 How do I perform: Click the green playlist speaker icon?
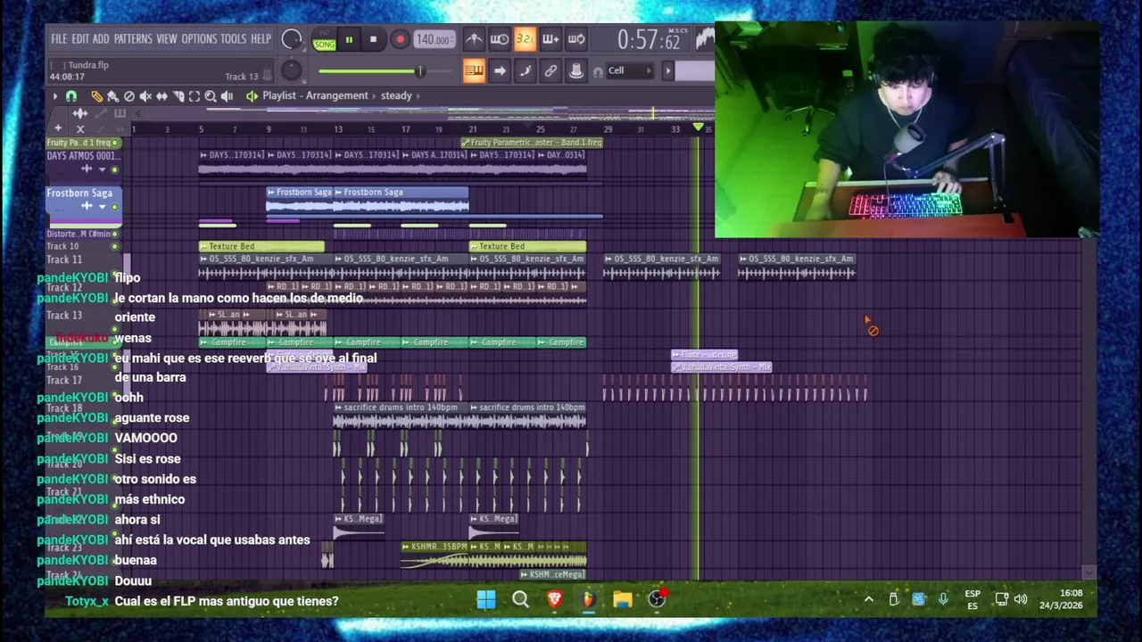(252, 96)
